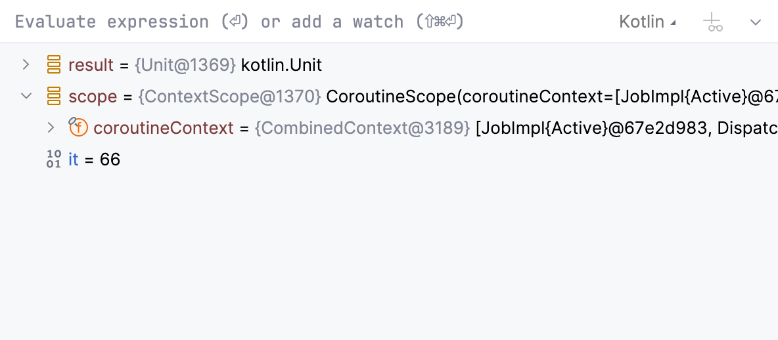
Task: Expand the result variable node
Action: pos(26,64)
